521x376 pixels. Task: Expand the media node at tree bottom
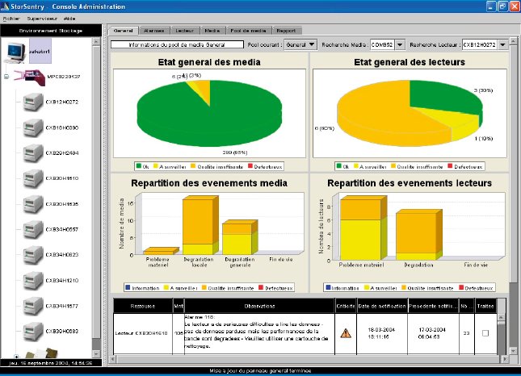pos(16,357)
